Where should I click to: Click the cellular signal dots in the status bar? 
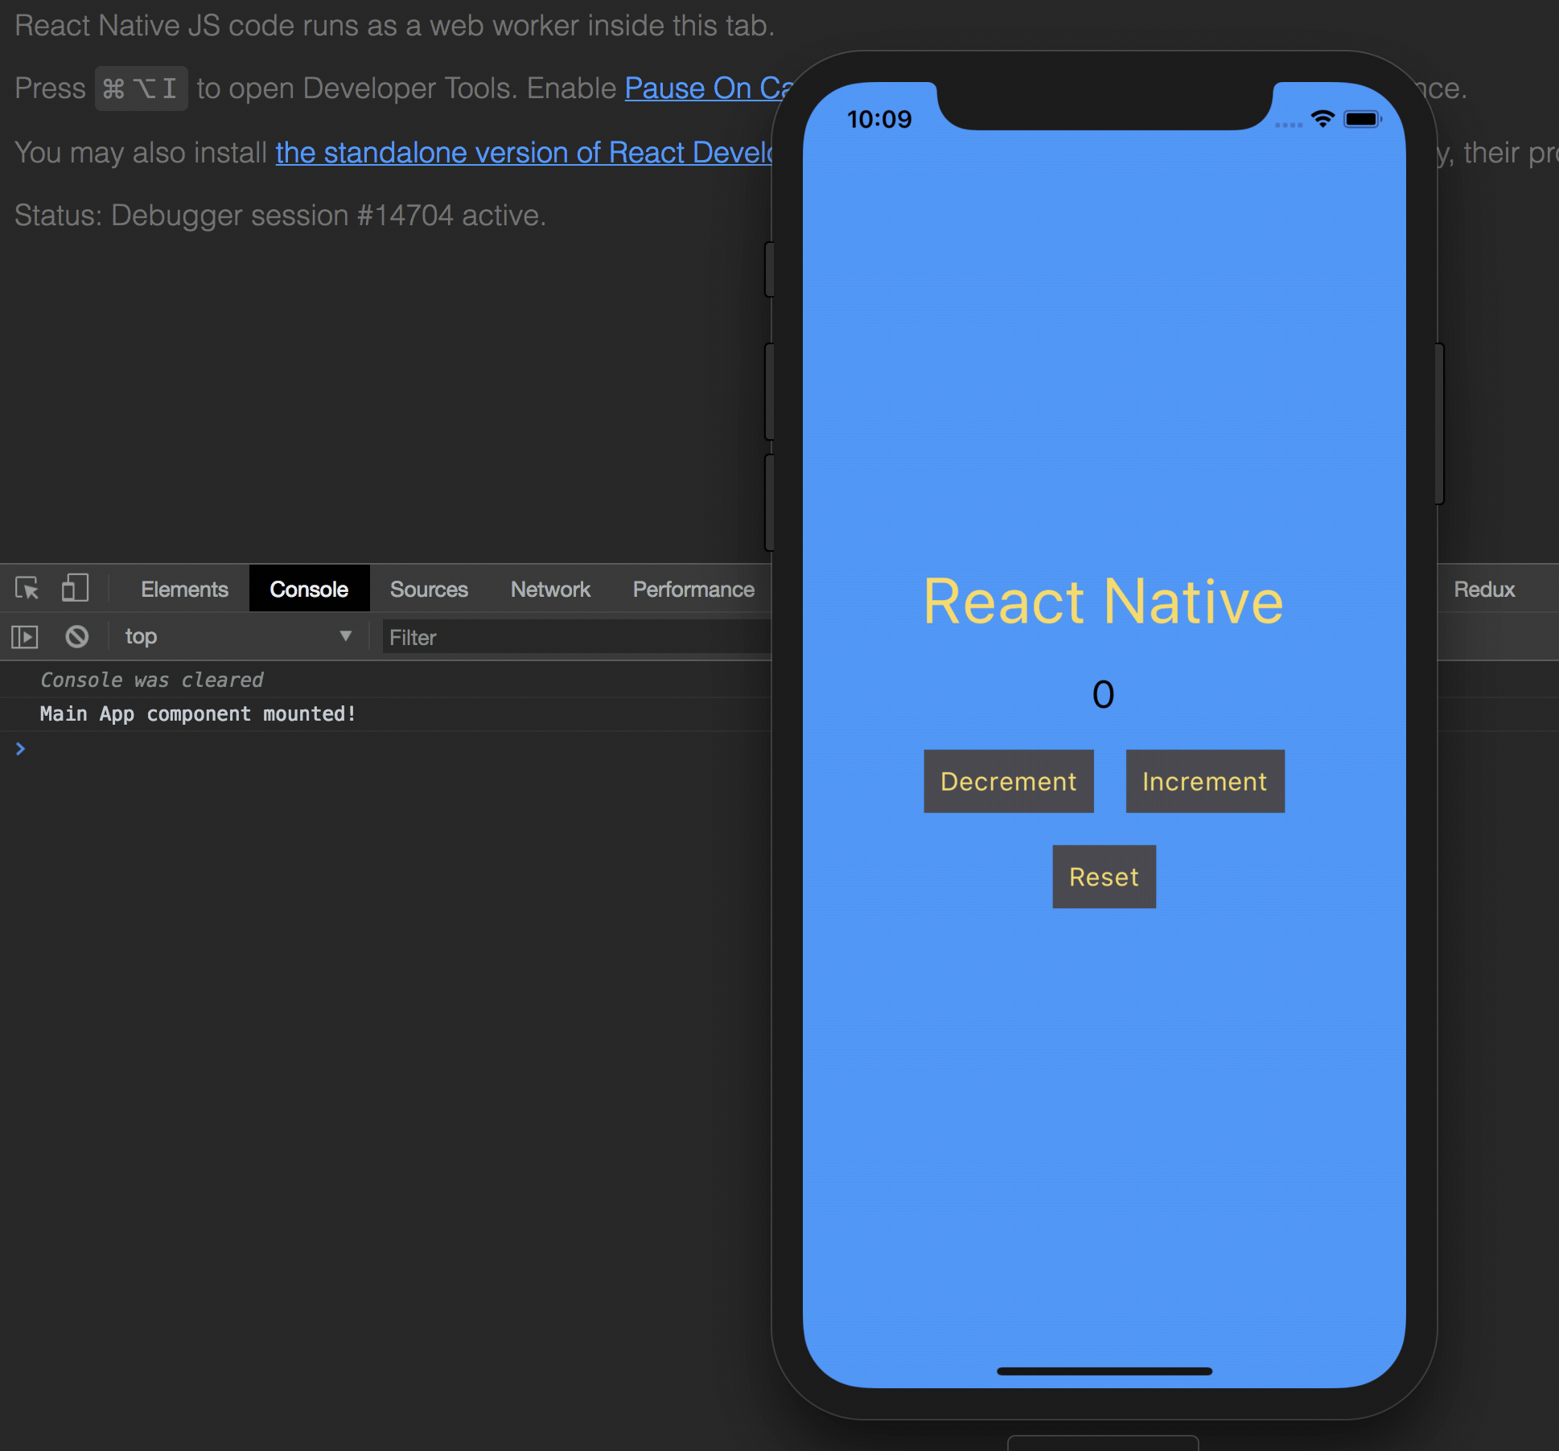(x=1288, y=123)
